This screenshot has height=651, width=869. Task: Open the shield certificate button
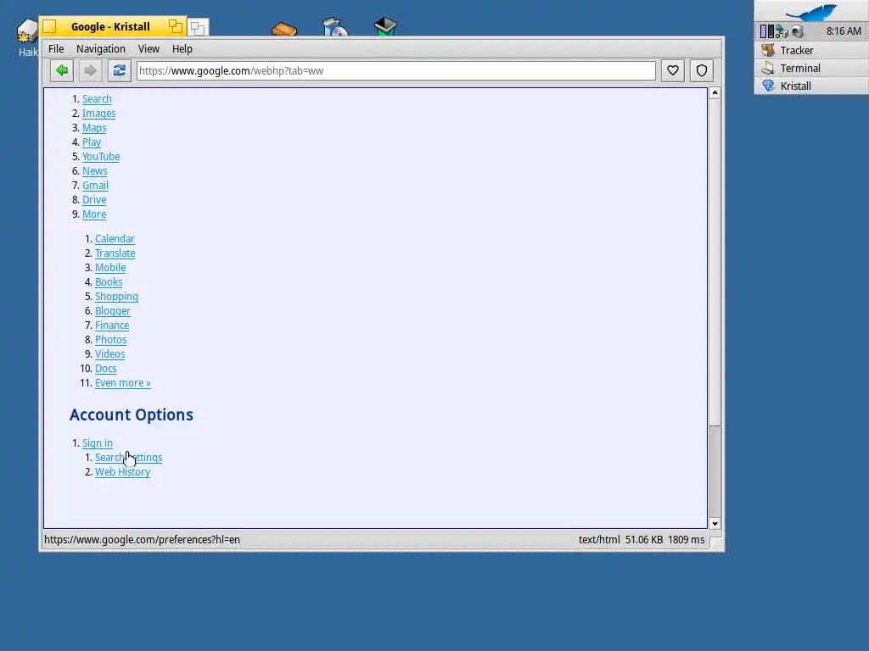702,71
